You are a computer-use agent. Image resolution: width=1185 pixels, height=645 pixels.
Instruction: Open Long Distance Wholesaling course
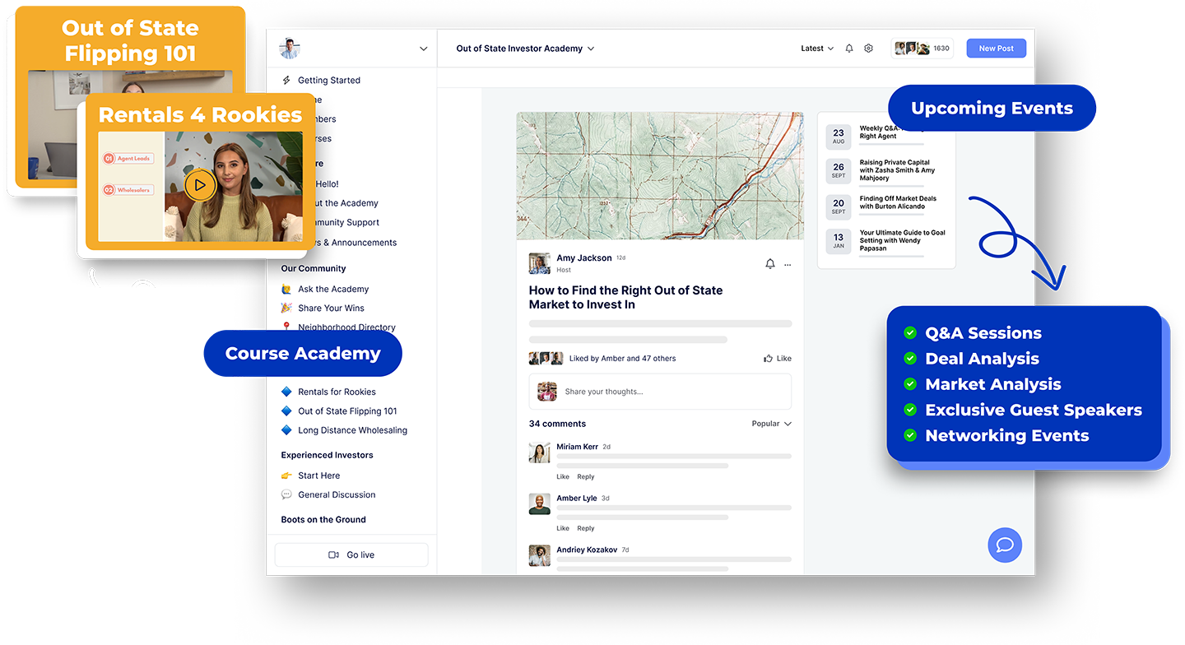(x=352, y=429)
